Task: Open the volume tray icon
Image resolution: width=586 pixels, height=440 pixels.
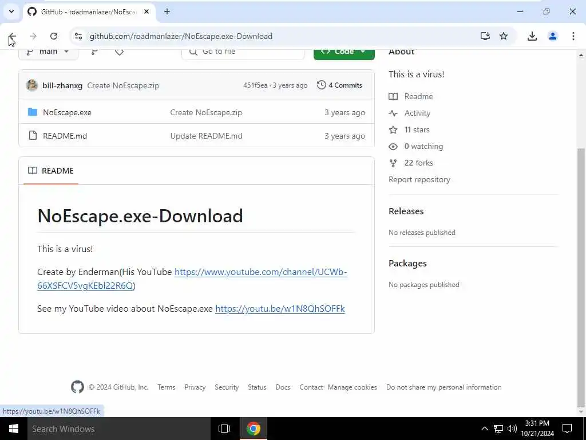Action: click(512, 429)
